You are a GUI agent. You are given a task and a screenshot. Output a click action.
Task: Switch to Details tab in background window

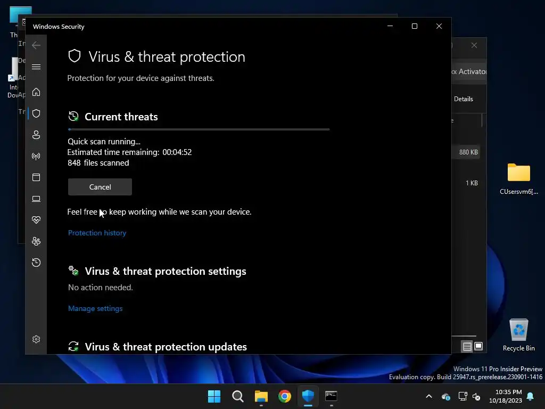point(464,99)
